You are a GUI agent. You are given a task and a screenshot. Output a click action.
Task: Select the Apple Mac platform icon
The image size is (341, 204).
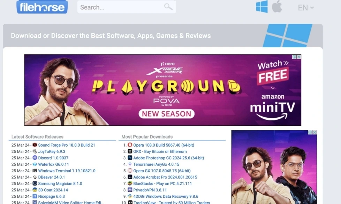click(x=277, y=7)
